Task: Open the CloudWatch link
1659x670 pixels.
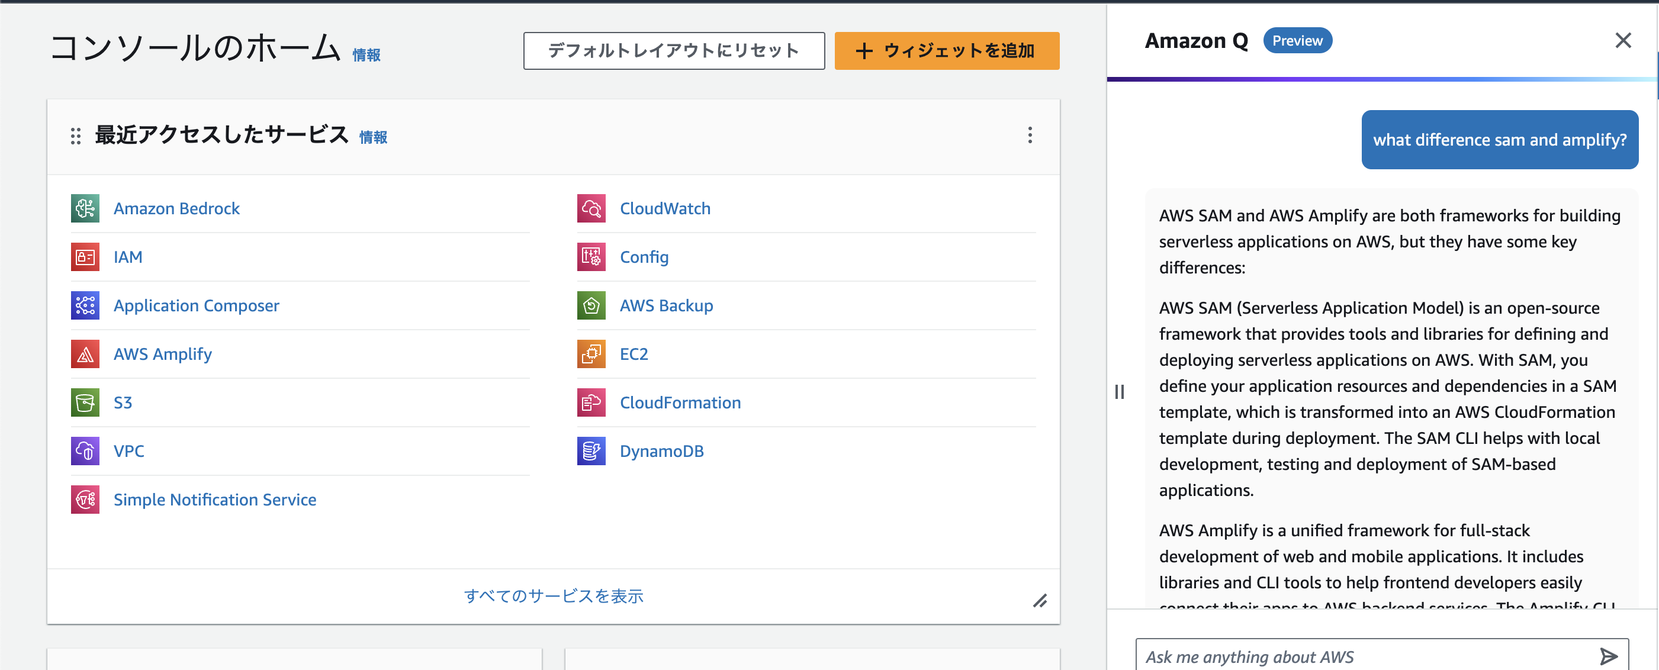Action: point(665,208)
